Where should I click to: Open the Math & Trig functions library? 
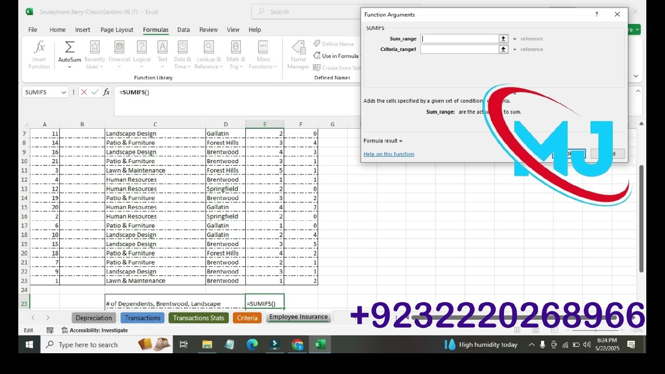coord(235,55)
